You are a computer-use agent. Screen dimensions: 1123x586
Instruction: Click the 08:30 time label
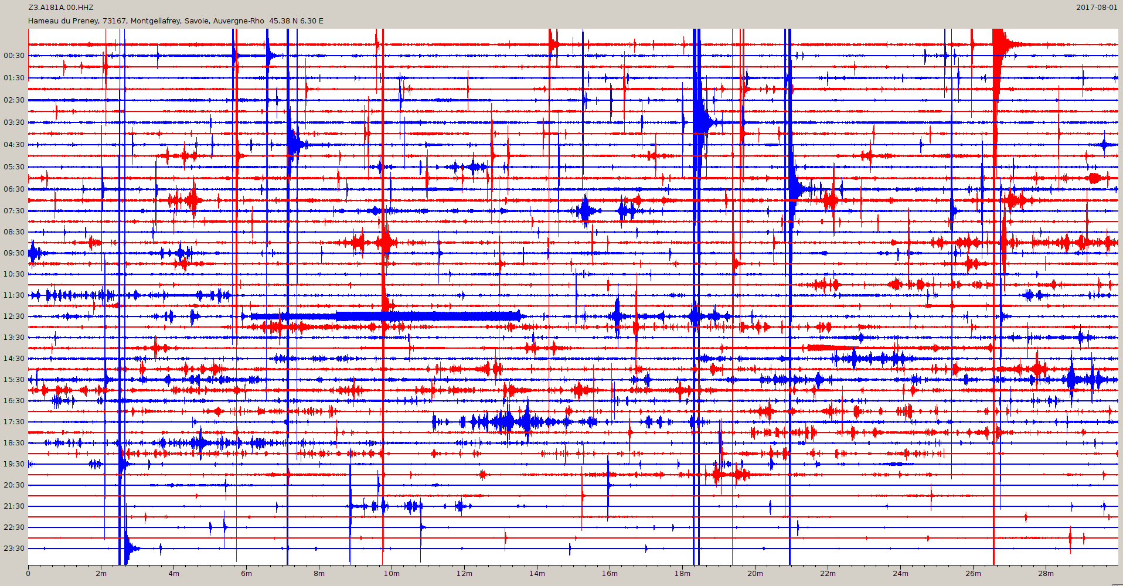point(14,232)
